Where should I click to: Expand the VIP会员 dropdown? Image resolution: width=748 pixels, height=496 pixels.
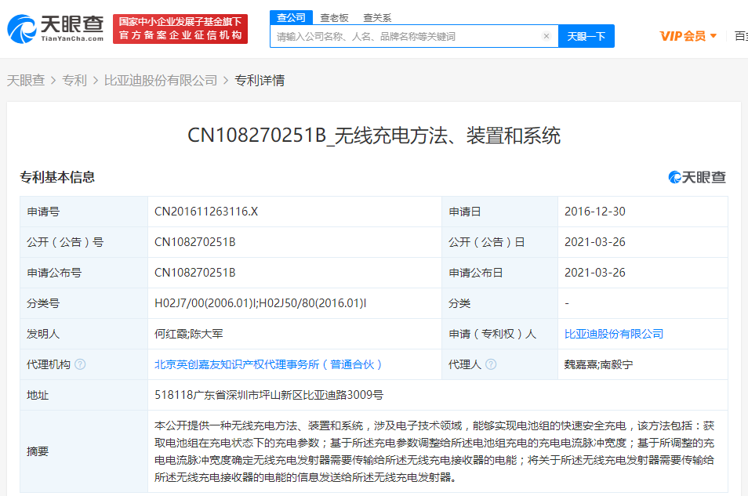click(x=688, y=36)
